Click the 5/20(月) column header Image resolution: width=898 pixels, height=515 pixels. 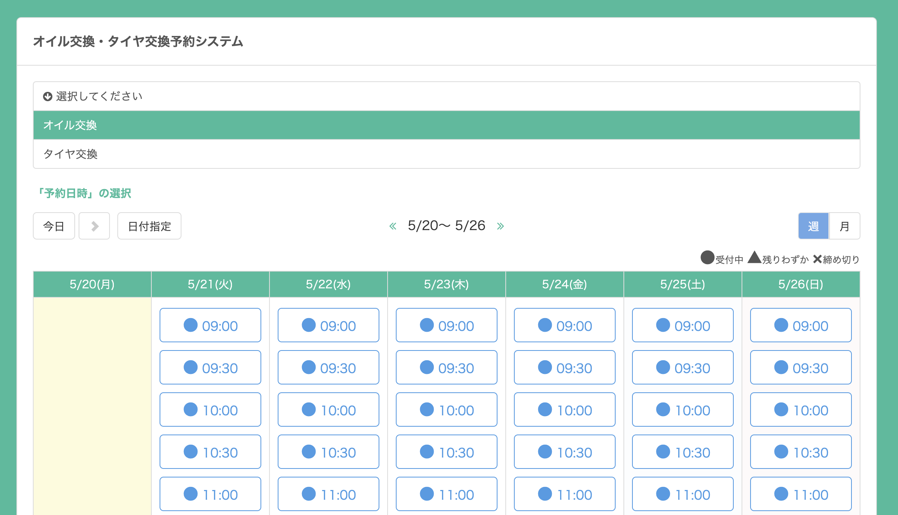point(92,284)
